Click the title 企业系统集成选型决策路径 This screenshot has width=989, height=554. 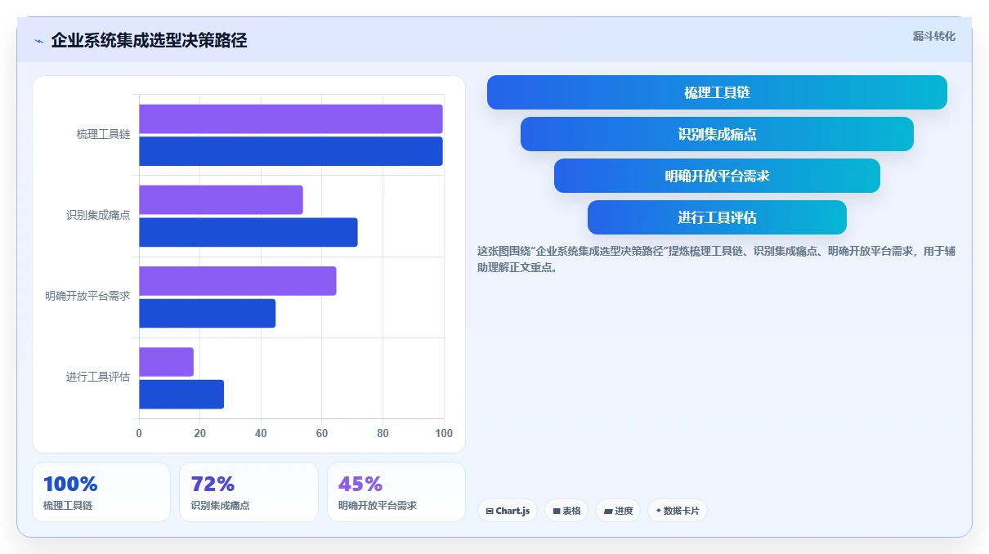(x=149, y=40)
